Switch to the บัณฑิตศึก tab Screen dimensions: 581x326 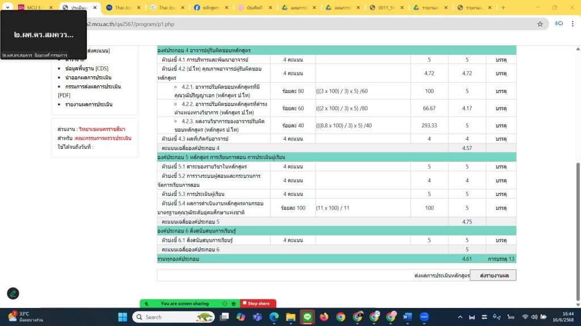(255, 7)
